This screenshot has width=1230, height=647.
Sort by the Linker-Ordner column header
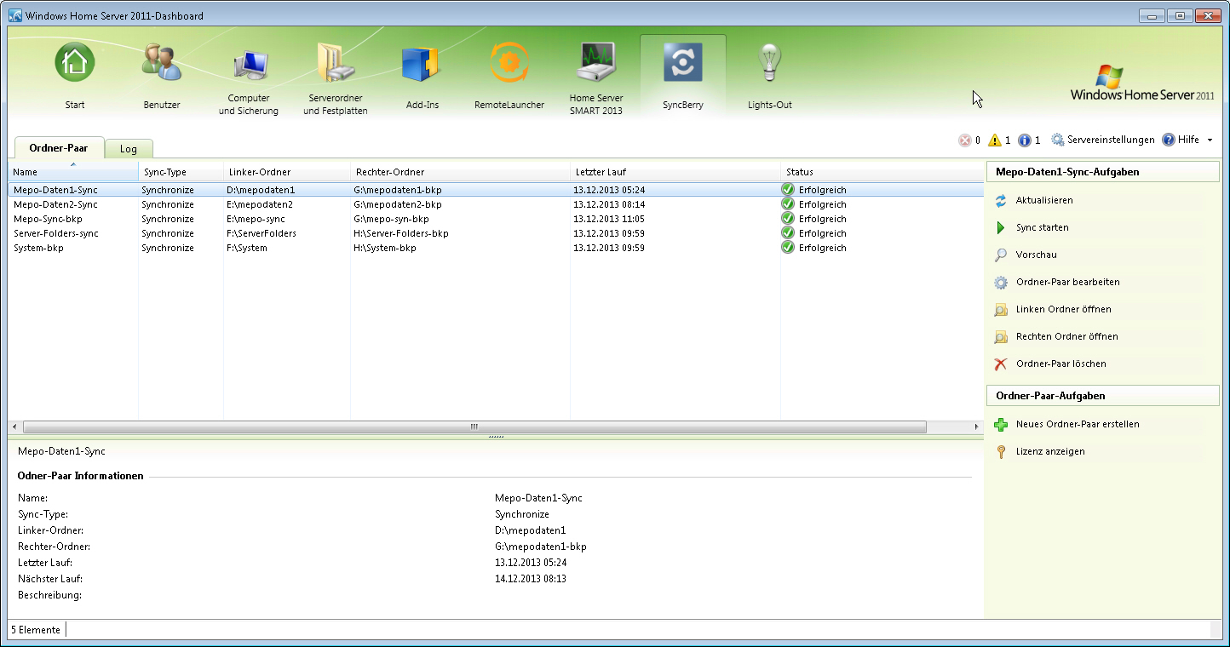point(287,172)
